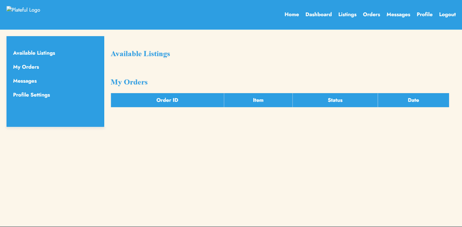This screenshot has height=227, width=462.
Task: Open My Orders from the sidebar
Action: 26,67
